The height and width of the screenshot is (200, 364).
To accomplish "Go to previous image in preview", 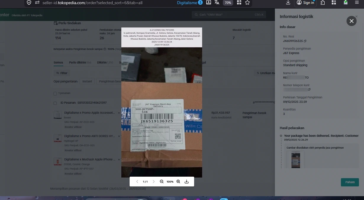I will tap(137, 182).
